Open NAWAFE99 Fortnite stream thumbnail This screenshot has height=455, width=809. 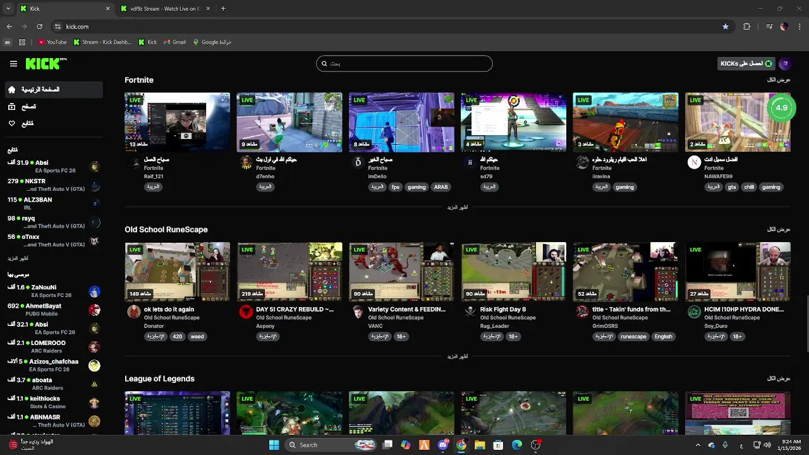pyautogui.click(x=738, y=123)
